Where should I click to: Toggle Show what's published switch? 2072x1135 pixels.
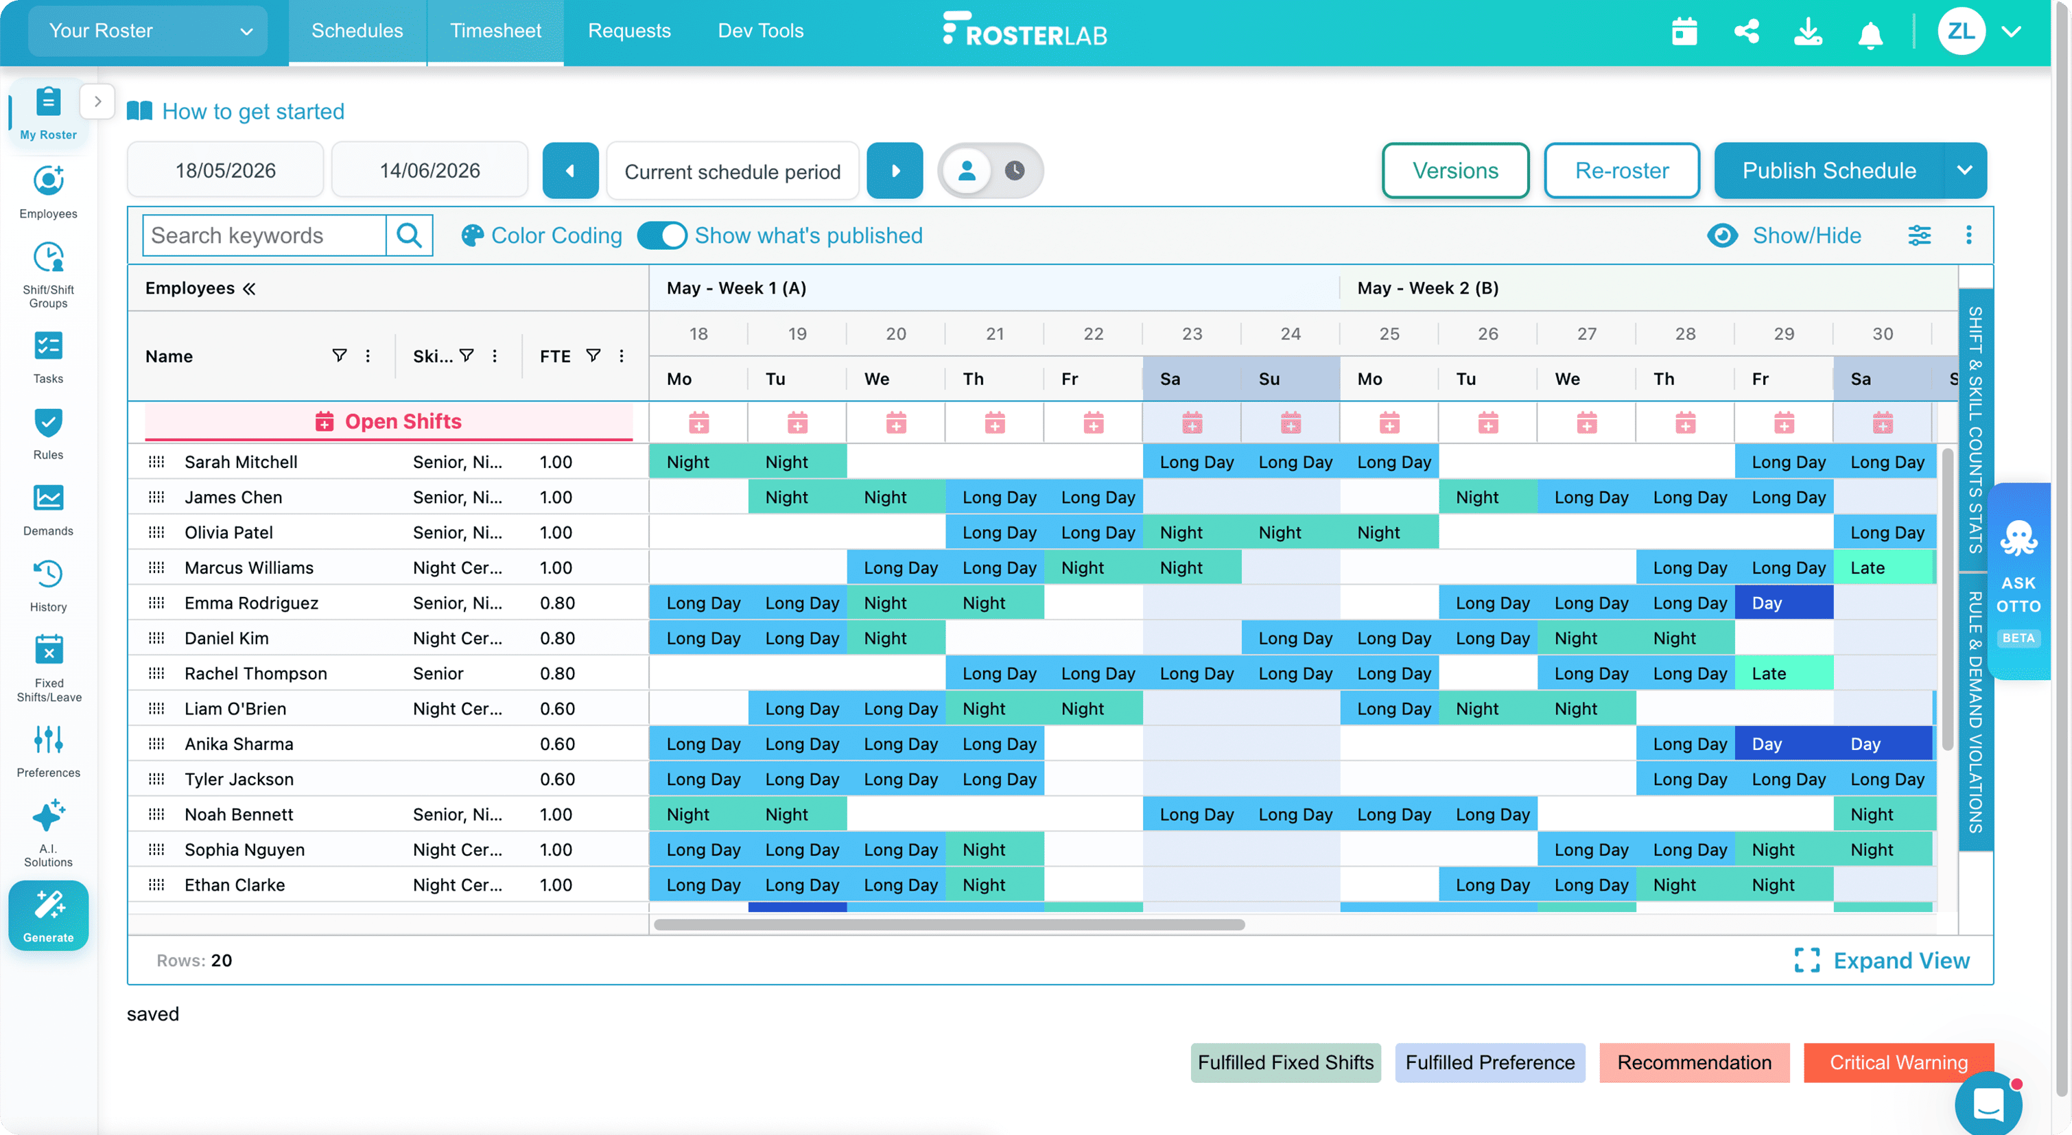tap(661, 235)
